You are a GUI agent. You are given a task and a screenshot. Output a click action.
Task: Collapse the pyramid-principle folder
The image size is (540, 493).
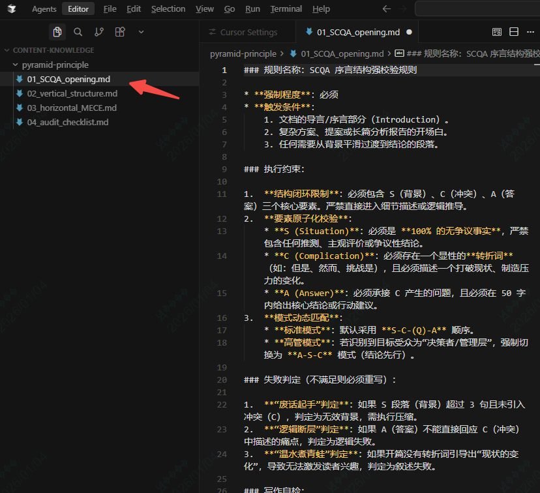click(x=55, y=65)
